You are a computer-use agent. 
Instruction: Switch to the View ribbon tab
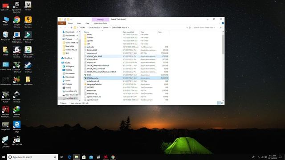(x=87, y=23)
